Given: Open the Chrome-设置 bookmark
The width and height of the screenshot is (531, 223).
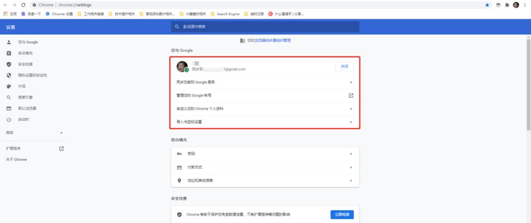Looking at the screenshot, I should pyautogui.click(x=59, y=14).
